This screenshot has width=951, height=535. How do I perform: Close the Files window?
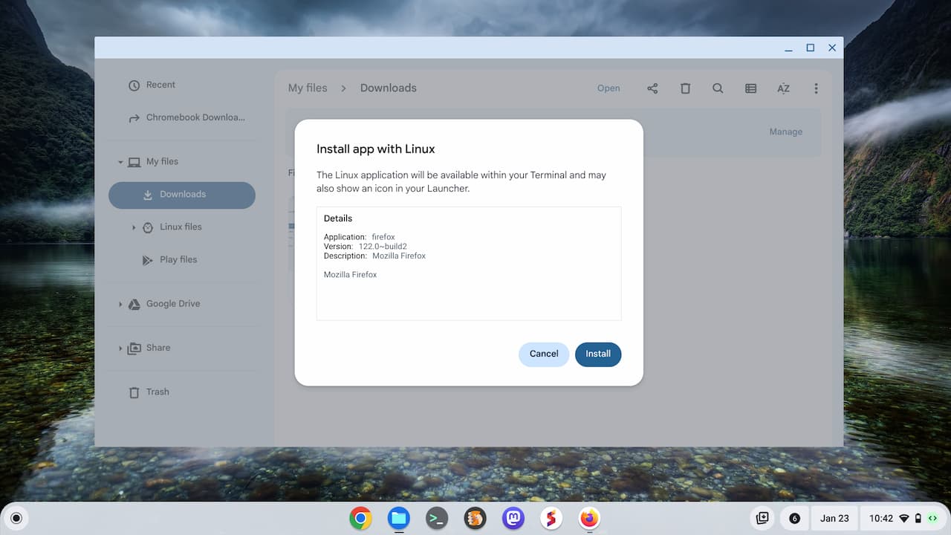pos(832,48)
